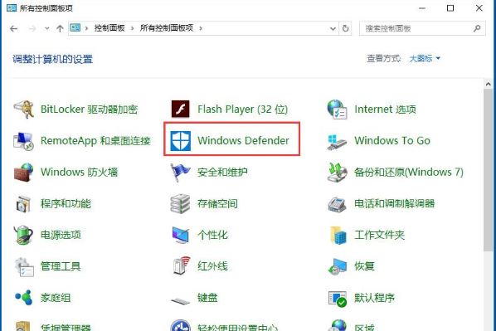Open the 恢复 icon
The height and width of the screenshot is (331, 496).
pos(338,267)
